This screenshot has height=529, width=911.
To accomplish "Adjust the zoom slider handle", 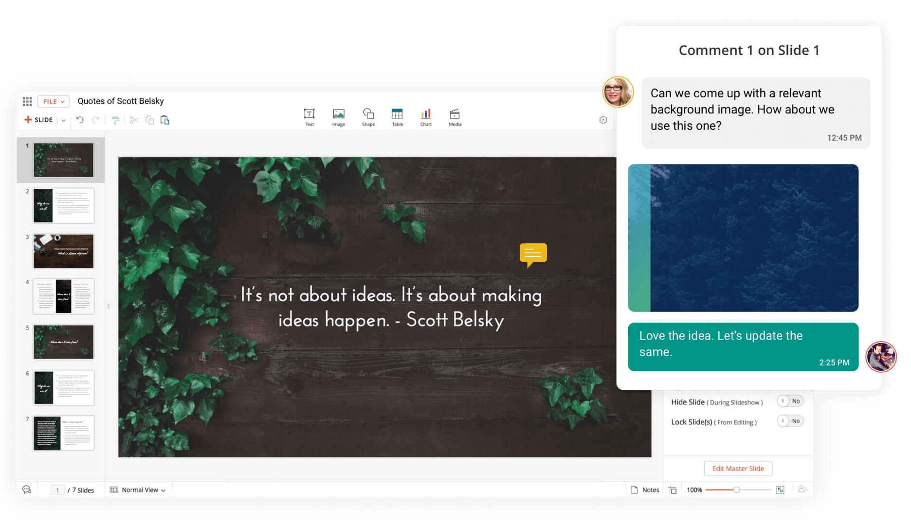I will pyautogui.click(x=736, y=490).
